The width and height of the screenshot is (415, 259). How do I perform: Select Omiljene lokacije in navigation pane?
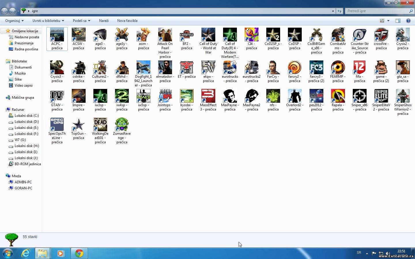25,31
